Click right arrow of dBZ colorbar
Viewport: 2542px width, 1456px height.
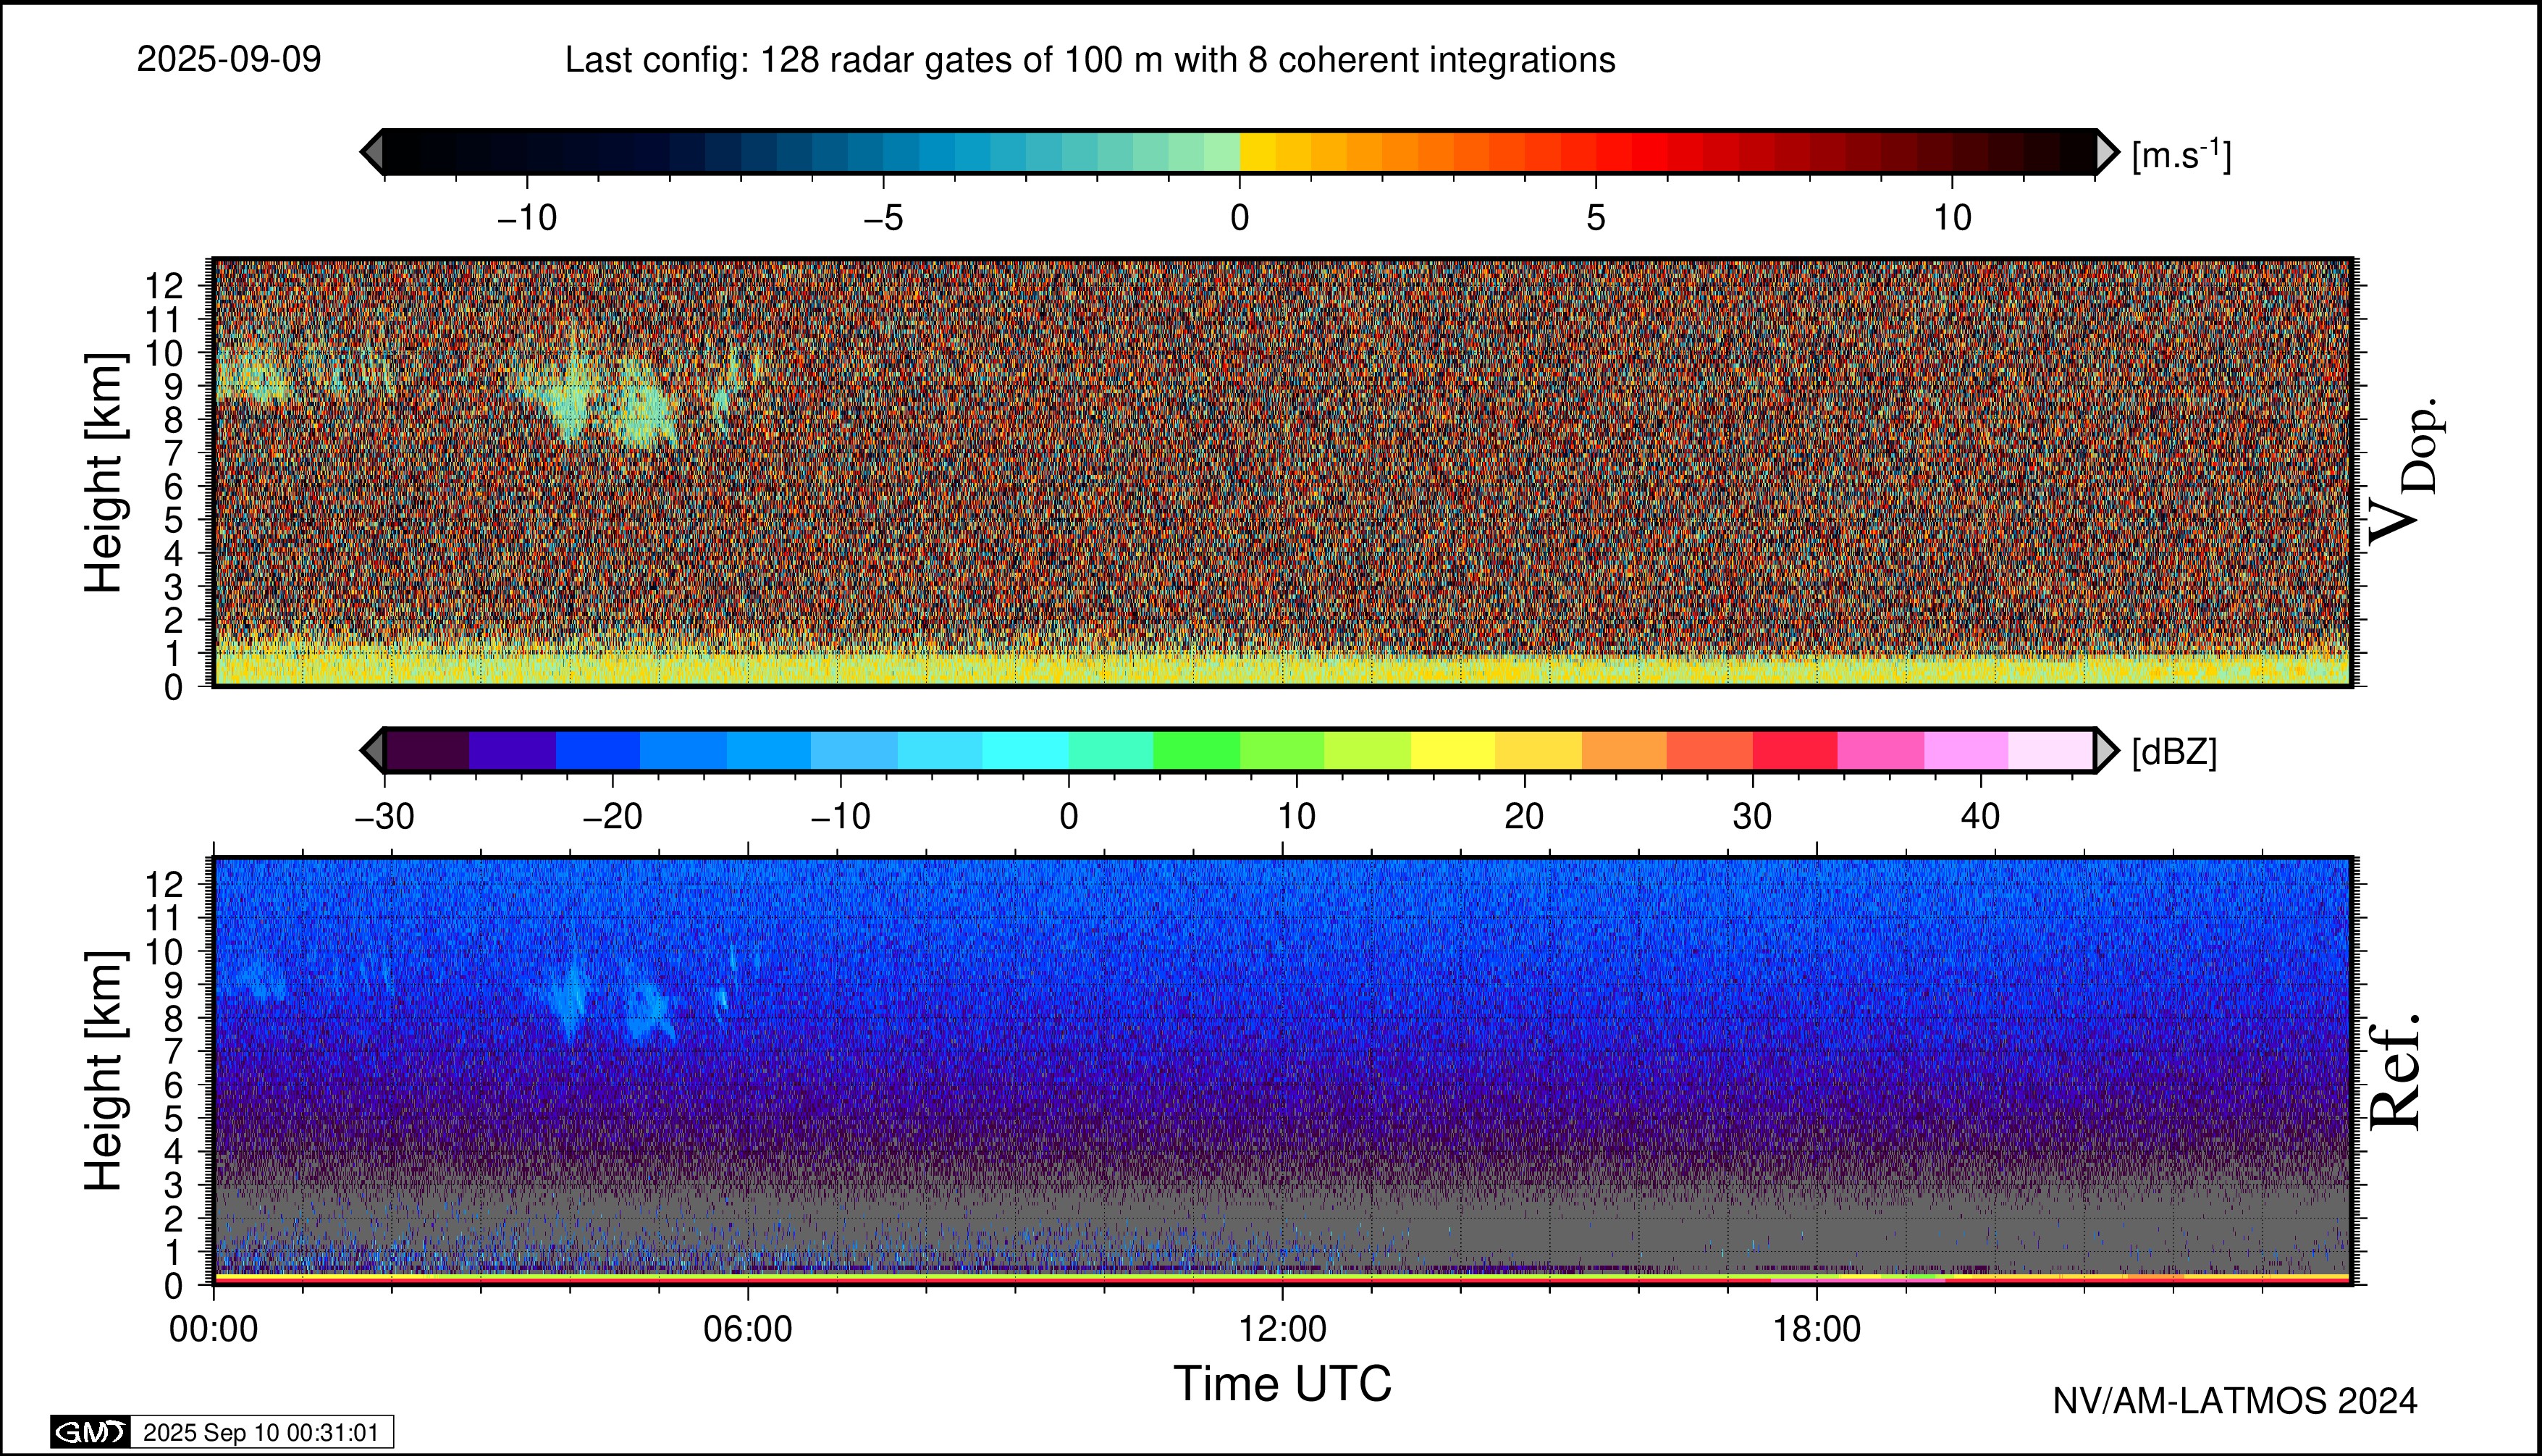(x=2106, y=750)
